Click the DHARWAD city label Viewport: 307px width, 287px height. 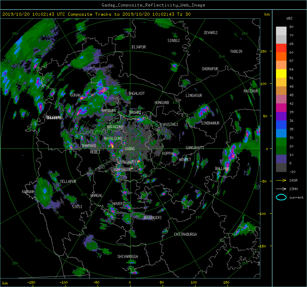coord(89,146)
